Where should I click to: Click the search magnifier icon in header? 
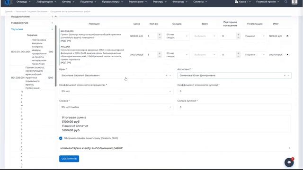(286, 2)
